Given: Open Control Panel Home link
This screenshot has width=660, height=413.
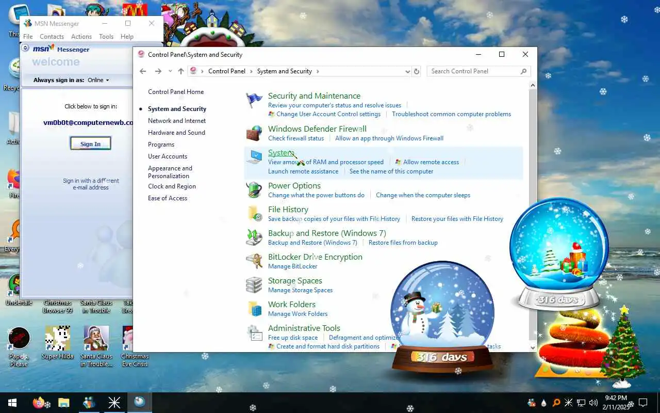Looking at the screenshot, I should click(x=176, y=92).
